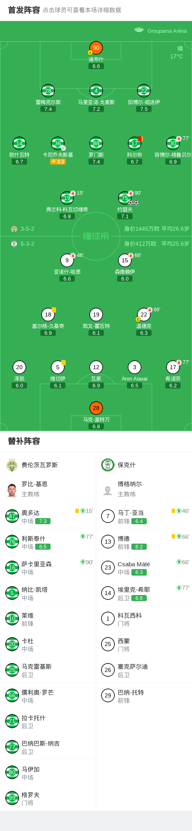Viewport: 192px width, 831px height.
Task: Open the 费伦茨瓦罗斯 team crest
Action: pos(12,465)
